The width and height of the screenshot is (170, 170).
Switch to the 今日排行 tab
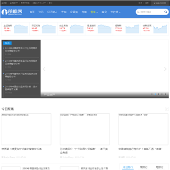[x=128, y=167]
